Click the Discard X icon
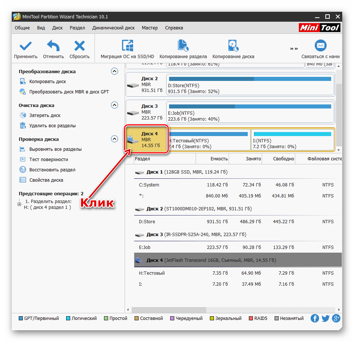This screenshot has width=354, height=342. point(79,46)
